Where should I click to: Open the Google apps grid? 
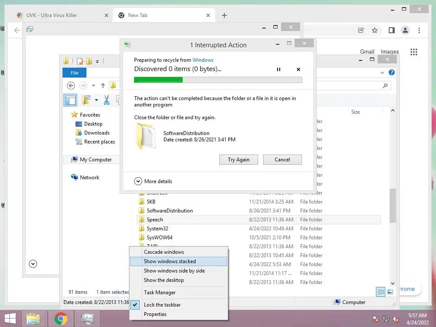414,52
